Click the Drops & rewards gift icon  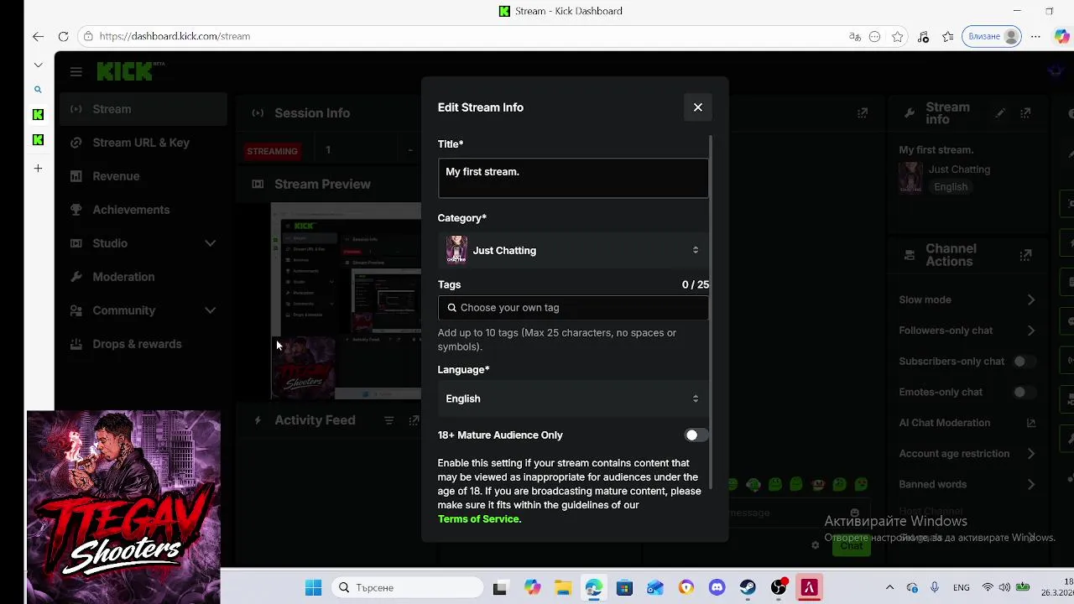click(x=76, y=344)
